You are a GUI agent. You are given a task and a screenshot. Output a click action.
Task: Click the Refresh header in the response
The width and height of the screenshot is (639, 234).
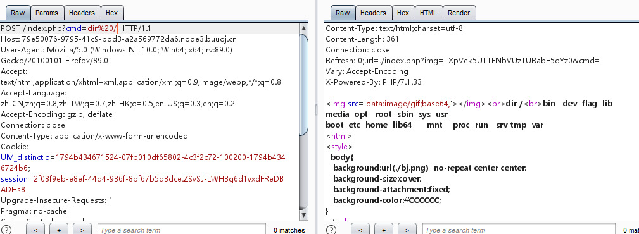click(x=462, y=61)
